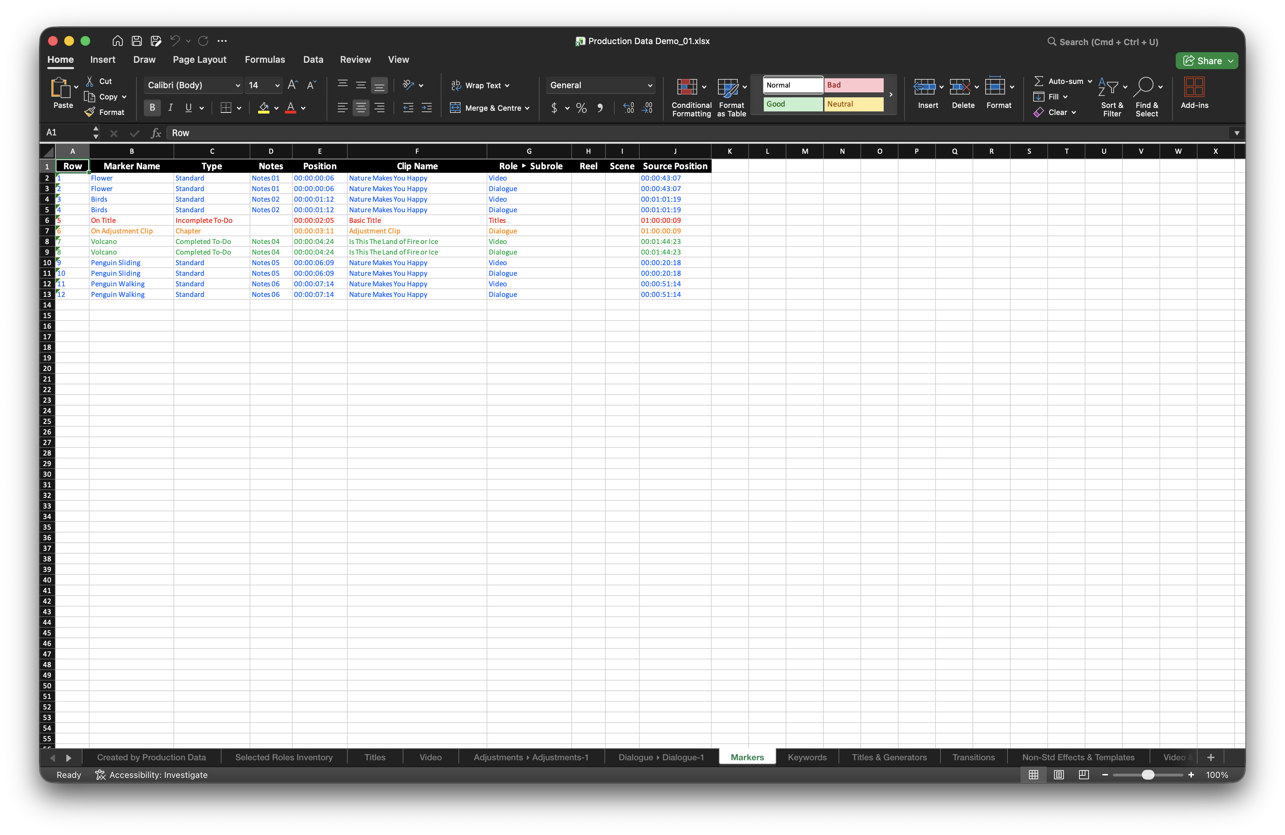Add a new sheet with plus button
This screenshot has width=1285, height=835.
click(x=1211, y=757)
